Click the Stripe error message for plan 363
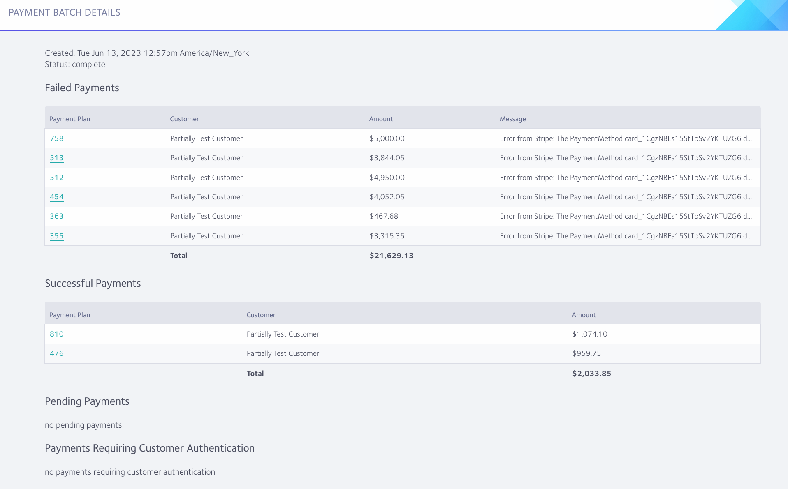This screenshot has width=788, height=489. pos(626,216)
